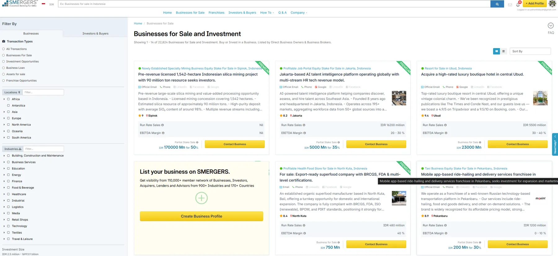This screenshot has width=558, height=256.
Task: Switch to Investors & Buyers filter tab
Action: pos(95,33)
